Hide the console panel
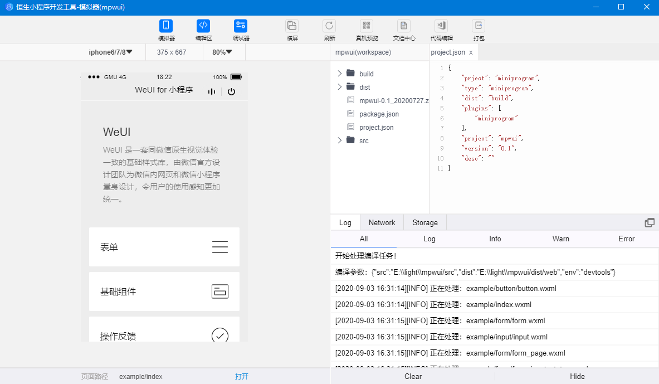Image resolution: width=659 pixels, height=384 pixels. click(577, 376)
